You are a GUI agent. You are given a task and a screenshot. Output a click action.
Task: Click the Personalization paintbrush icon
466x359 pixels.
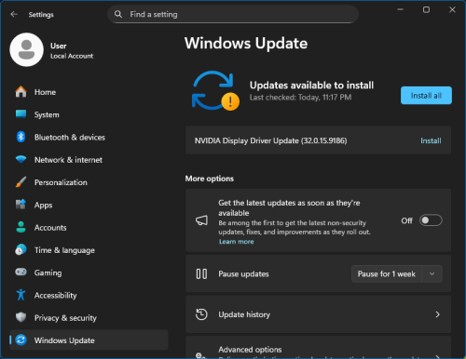[21, 182]
